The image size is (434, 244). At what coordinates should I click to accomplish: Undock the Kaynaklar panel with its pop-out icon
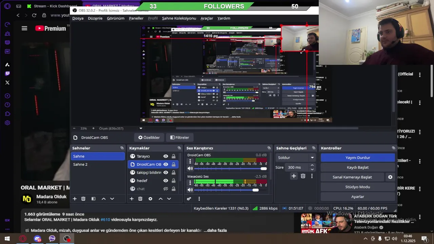[x=179, y=148]
